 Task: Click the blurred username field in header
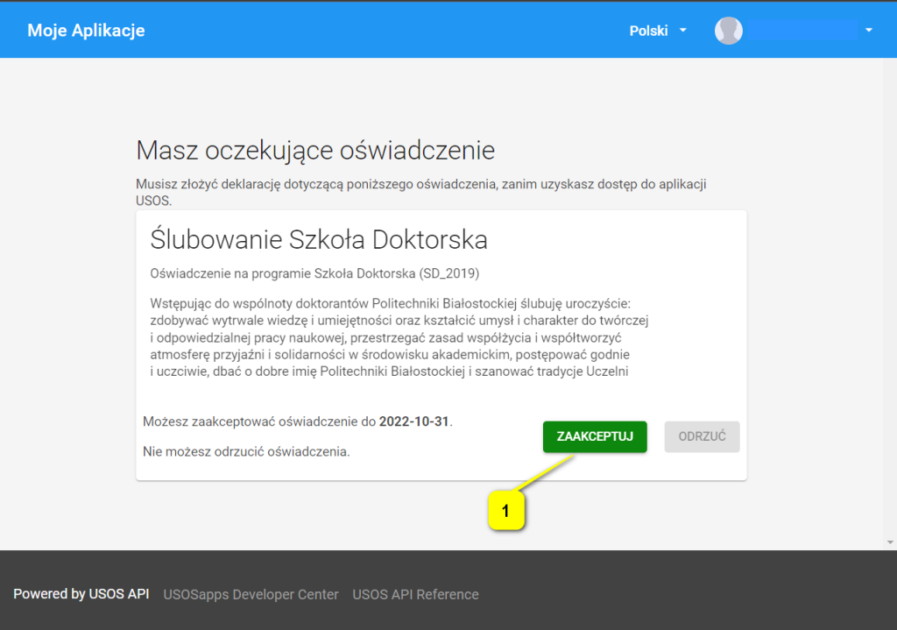802,31
